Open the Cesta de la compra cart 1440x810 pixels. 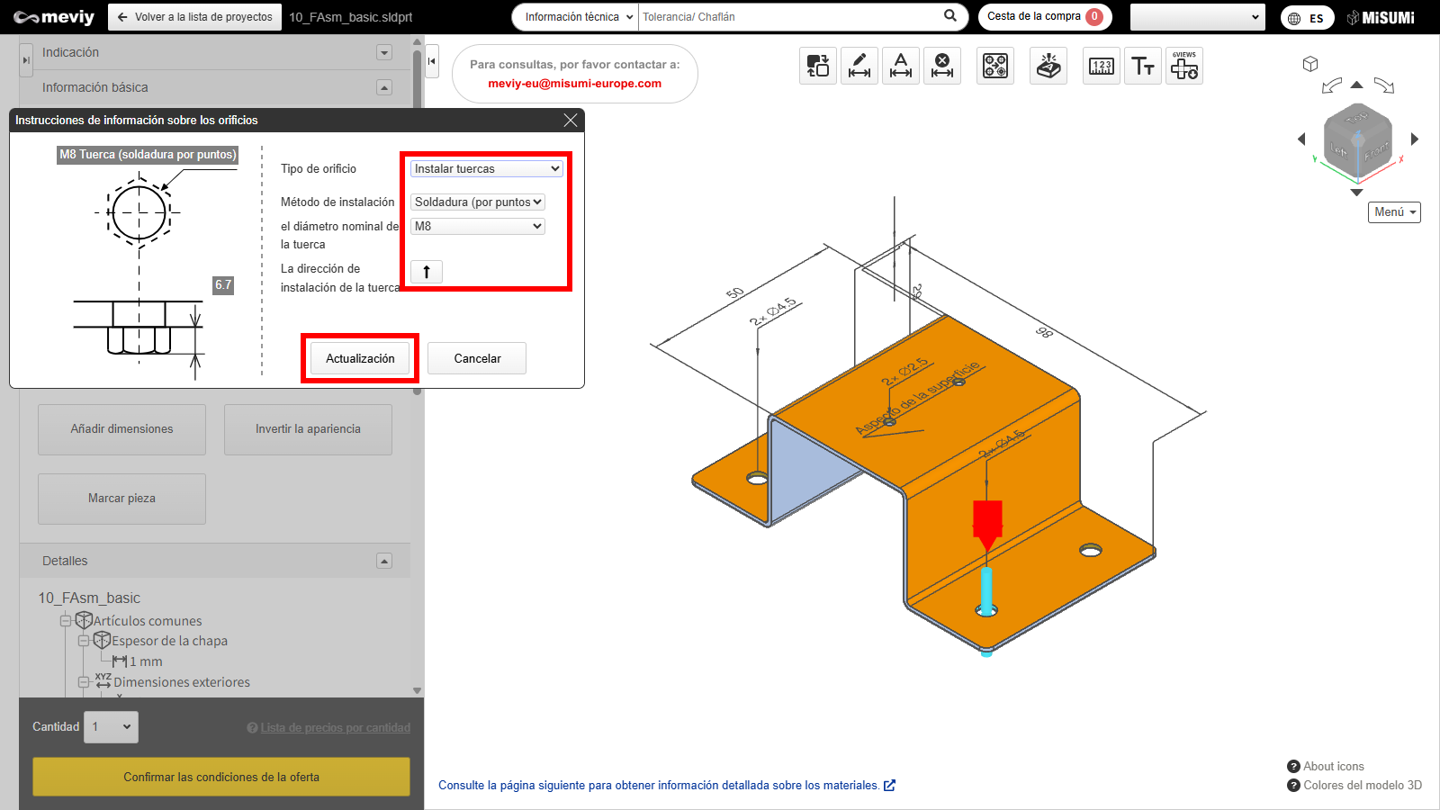1044,17
